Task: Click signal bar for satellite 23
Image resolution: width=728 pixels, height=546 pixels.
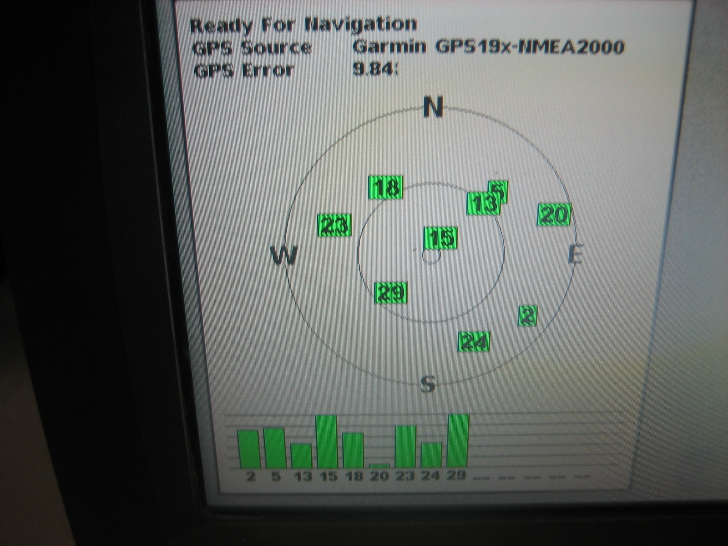Action: 406,447
